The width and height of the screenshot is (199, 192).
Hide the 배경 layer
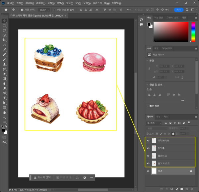click(x=148, y=171)
